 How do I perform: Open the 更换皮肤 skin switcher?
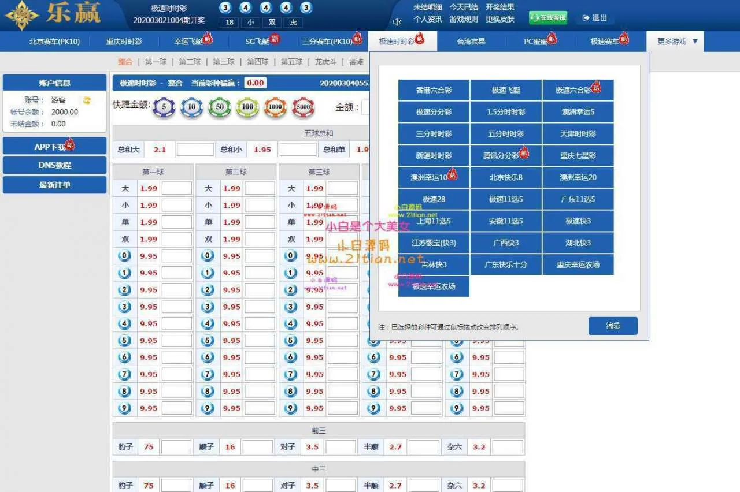(x=499, y=19)
